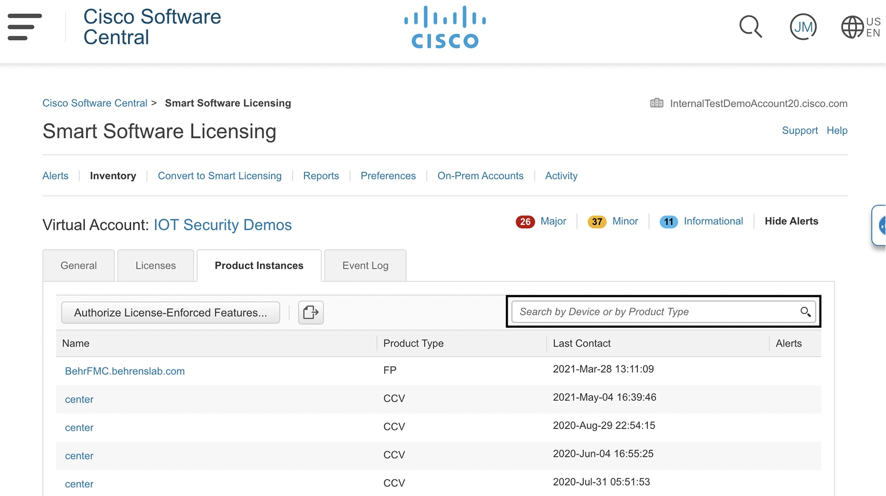
Task: Click the magnifier in device search box
Action: point(805,312)
